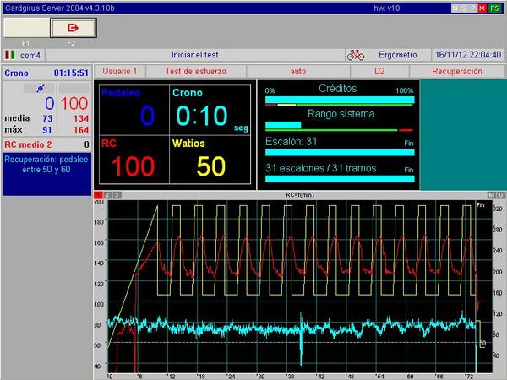Image resolution: width=507 pixels, height=380 pixels.
Task: Click the Usuario 1 header cell
Action: [120, 72]
